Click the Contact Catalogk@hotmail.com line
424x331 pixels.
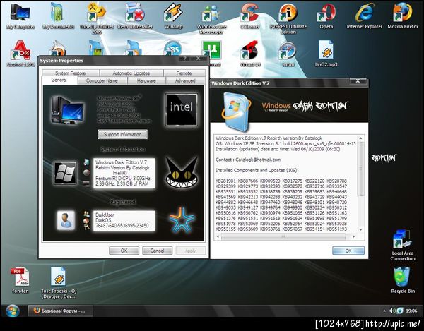pos(248,160)
